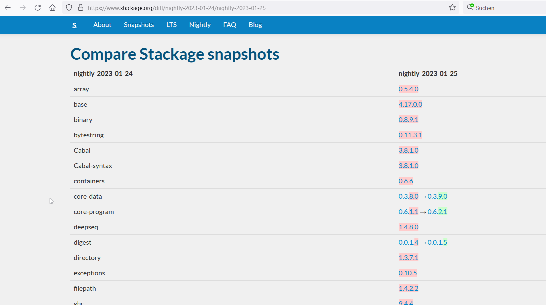Image resolution: width=546 pixels, height=305 pixels.
Task: Open tracking protection via the shield icon
Action: click(69, 7)
